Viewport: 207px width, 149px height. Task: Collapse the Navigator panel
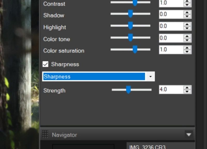(x=189, y=134)
